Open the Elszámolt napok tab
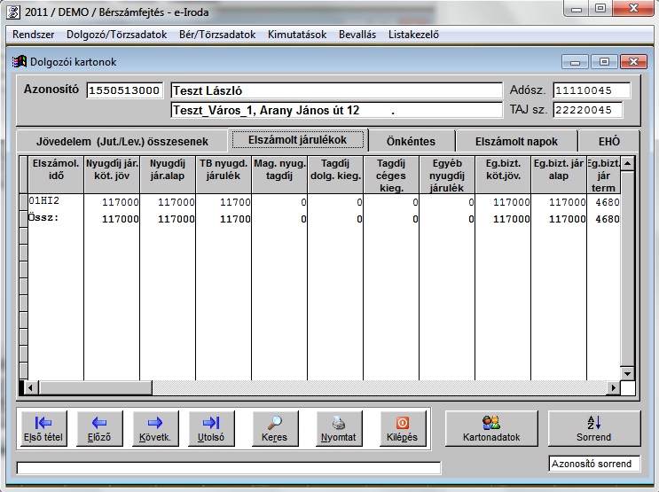This screenshot has width=659, height=492. 516,141
